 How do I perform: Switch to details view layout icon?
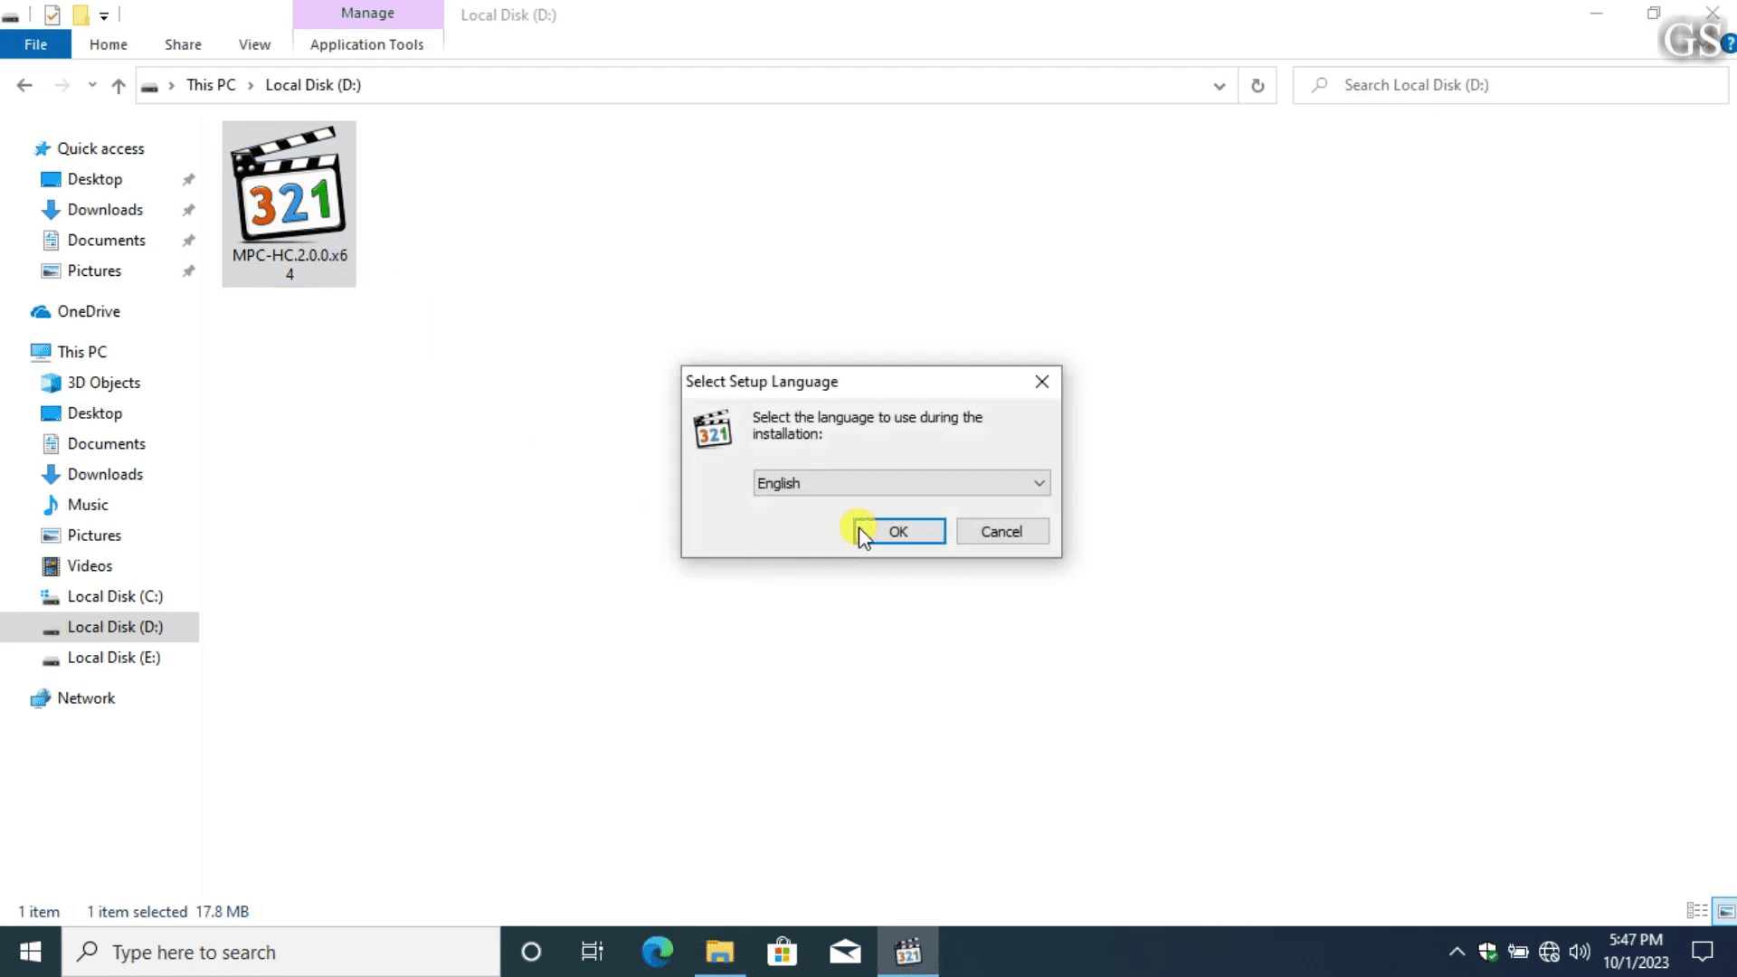click(x=1697, y=911)
